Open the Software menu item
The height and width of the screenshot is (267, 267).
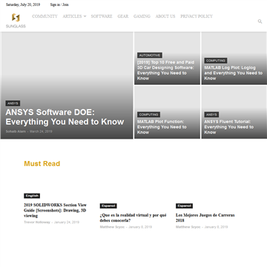tap(102, 16)
